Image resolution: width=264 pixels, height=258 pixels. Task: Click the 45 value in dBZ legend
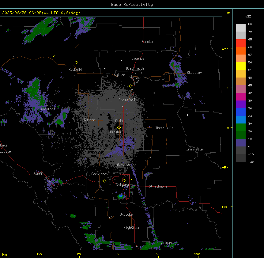[250, 85]
